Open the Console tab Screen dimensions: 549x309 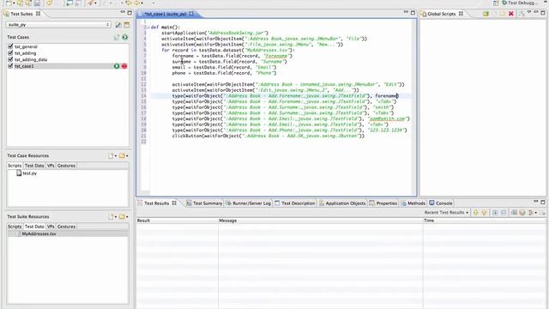[441, 203]
